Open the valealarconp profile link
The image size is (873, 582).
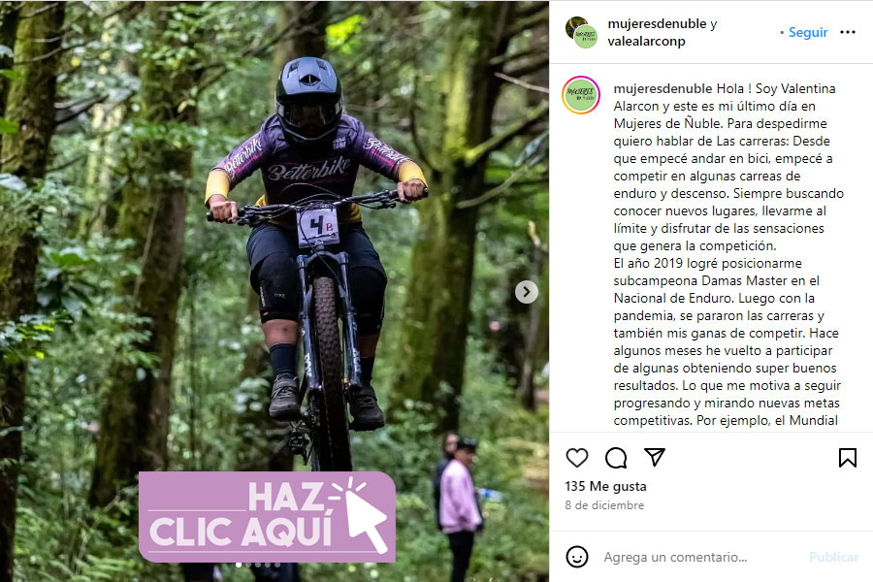point(646,41)
